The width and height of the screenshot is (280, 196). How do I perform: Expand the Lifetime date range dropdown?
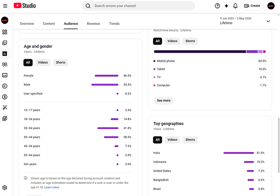coord(268,21)
